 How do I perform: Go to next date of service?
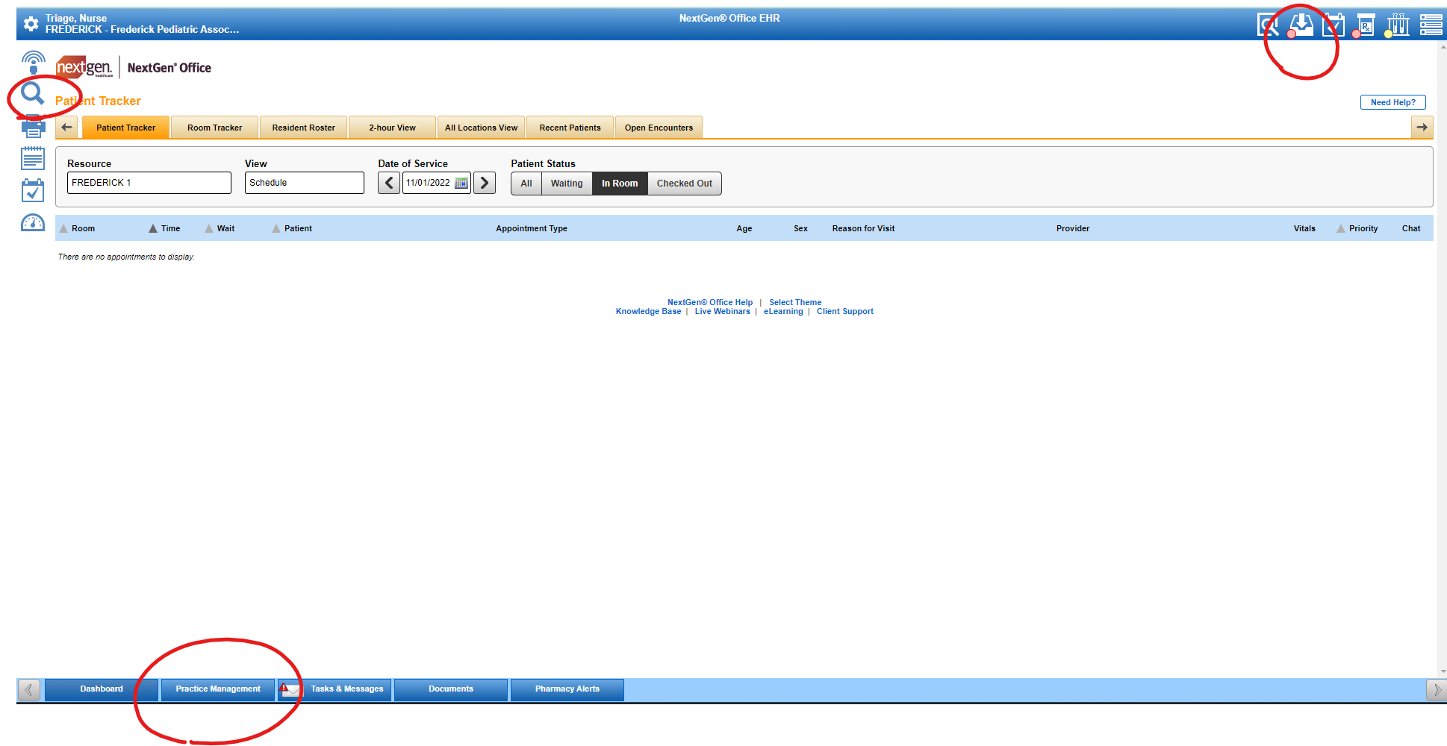tap(485, 183)
